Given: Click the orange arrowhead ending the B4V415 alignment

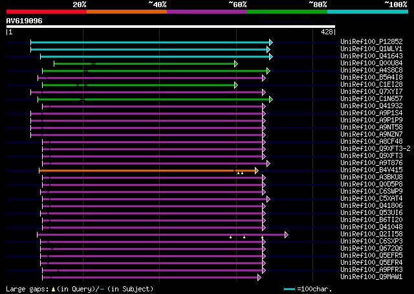Looking at the screenshot, I should click(256, 171).
